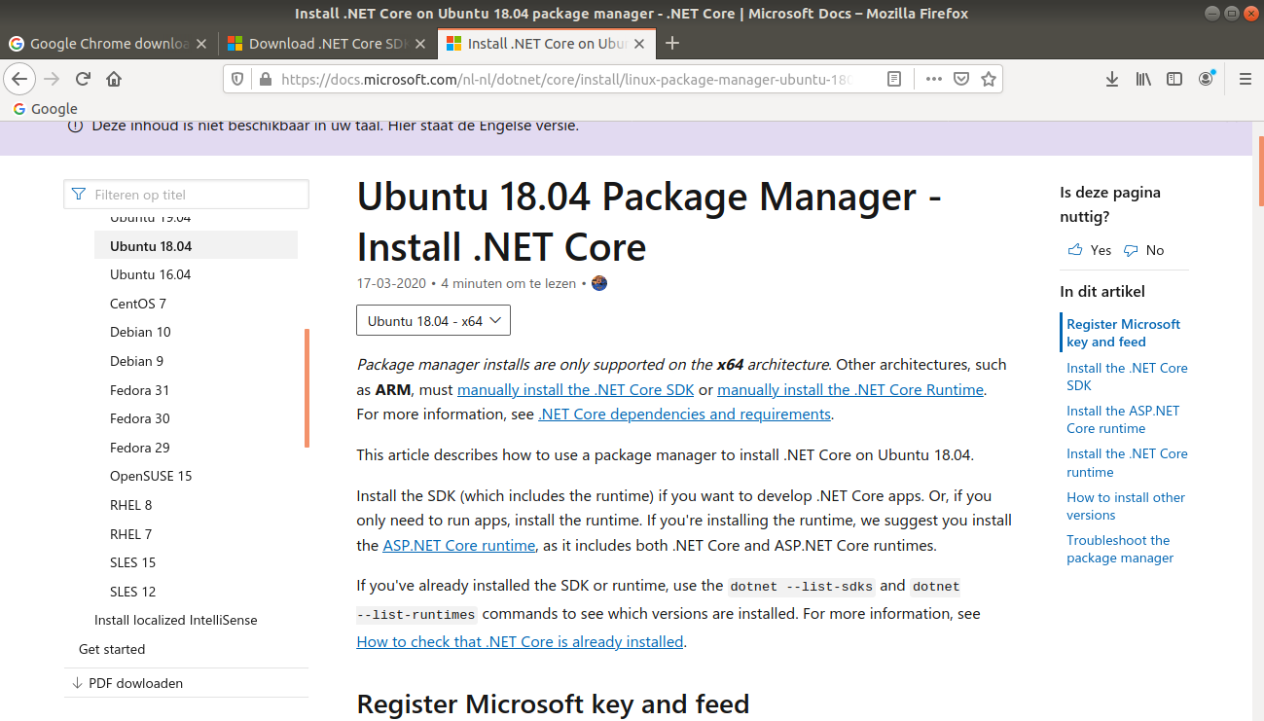Click PDF dowloaden button
Image resolution: width=1264 pixels, height=721 pixels.
point(127,683)
